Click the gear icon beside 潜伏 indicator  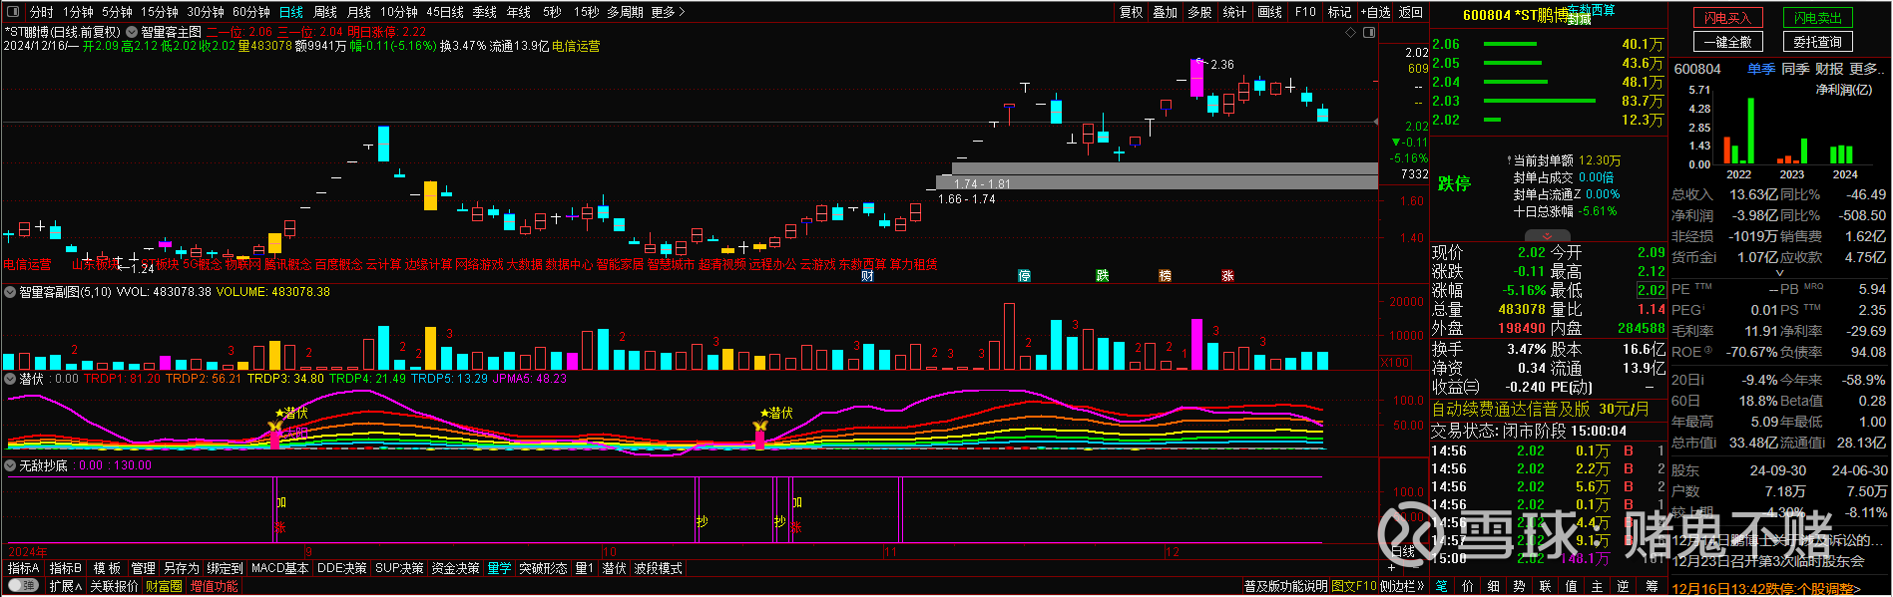pyautogui.click(x=10, y=379)
